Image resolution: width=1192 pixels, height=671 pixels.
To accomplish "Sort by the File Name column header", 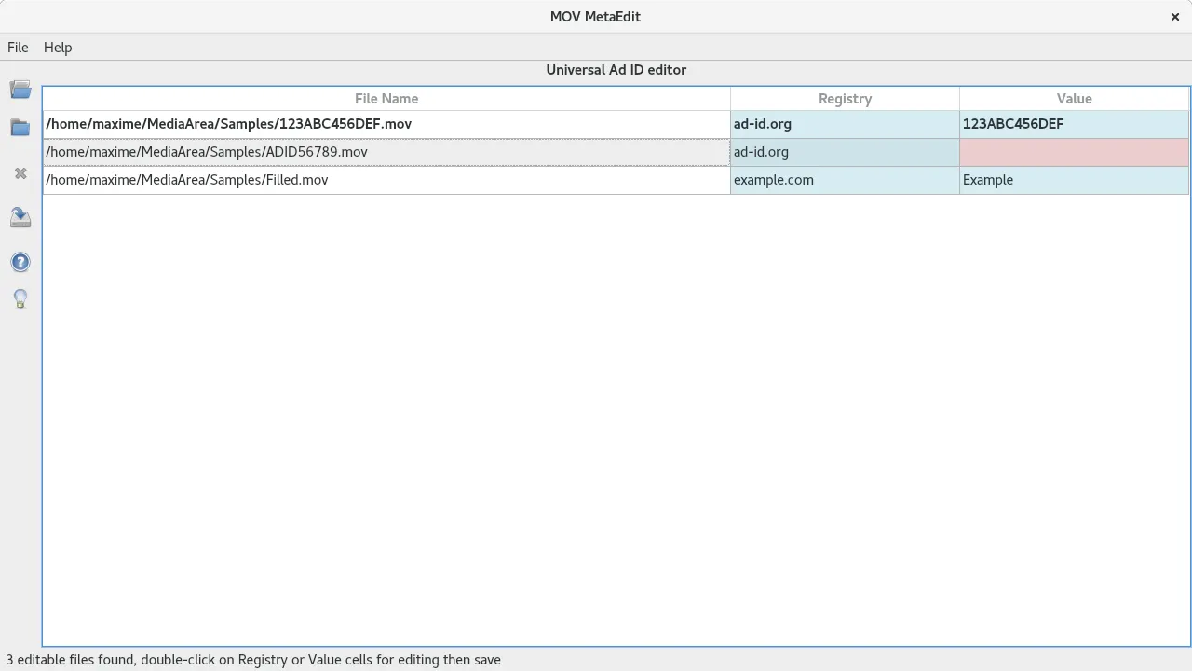I will (386, 99).
